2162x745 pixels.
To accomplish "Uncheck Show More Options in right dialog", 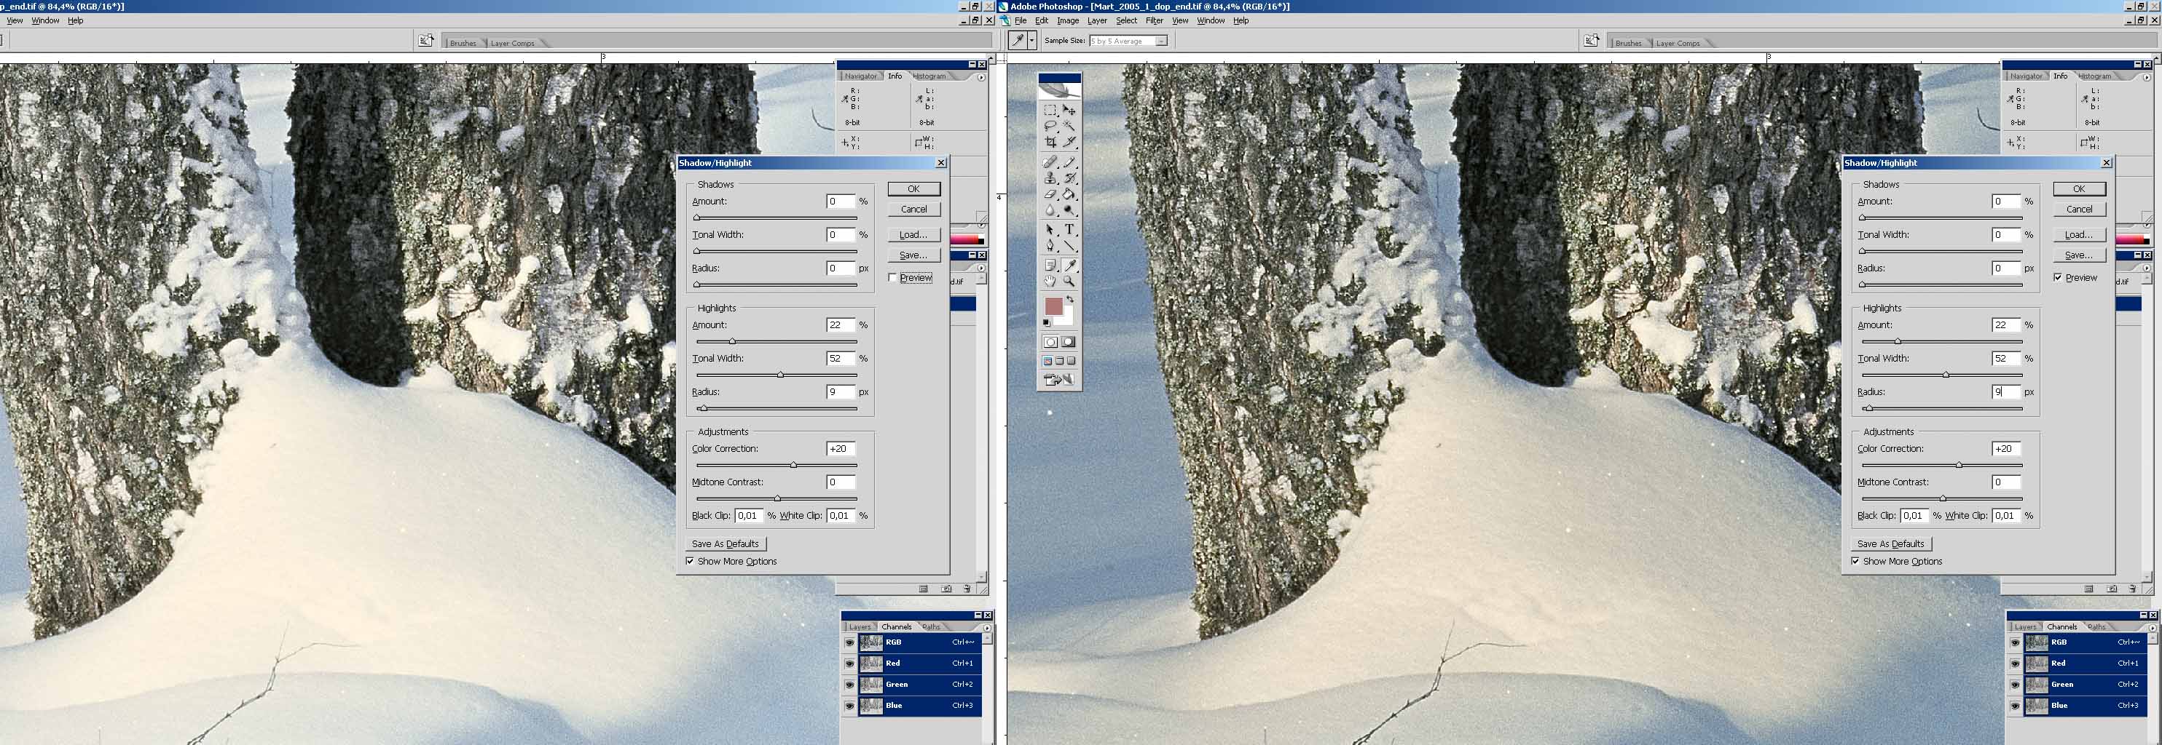I will (1855, 562).
